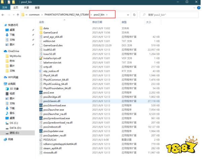
Task: Select the labelversion.txt file name
Action: pyautogui.click(x=52, y=63)
